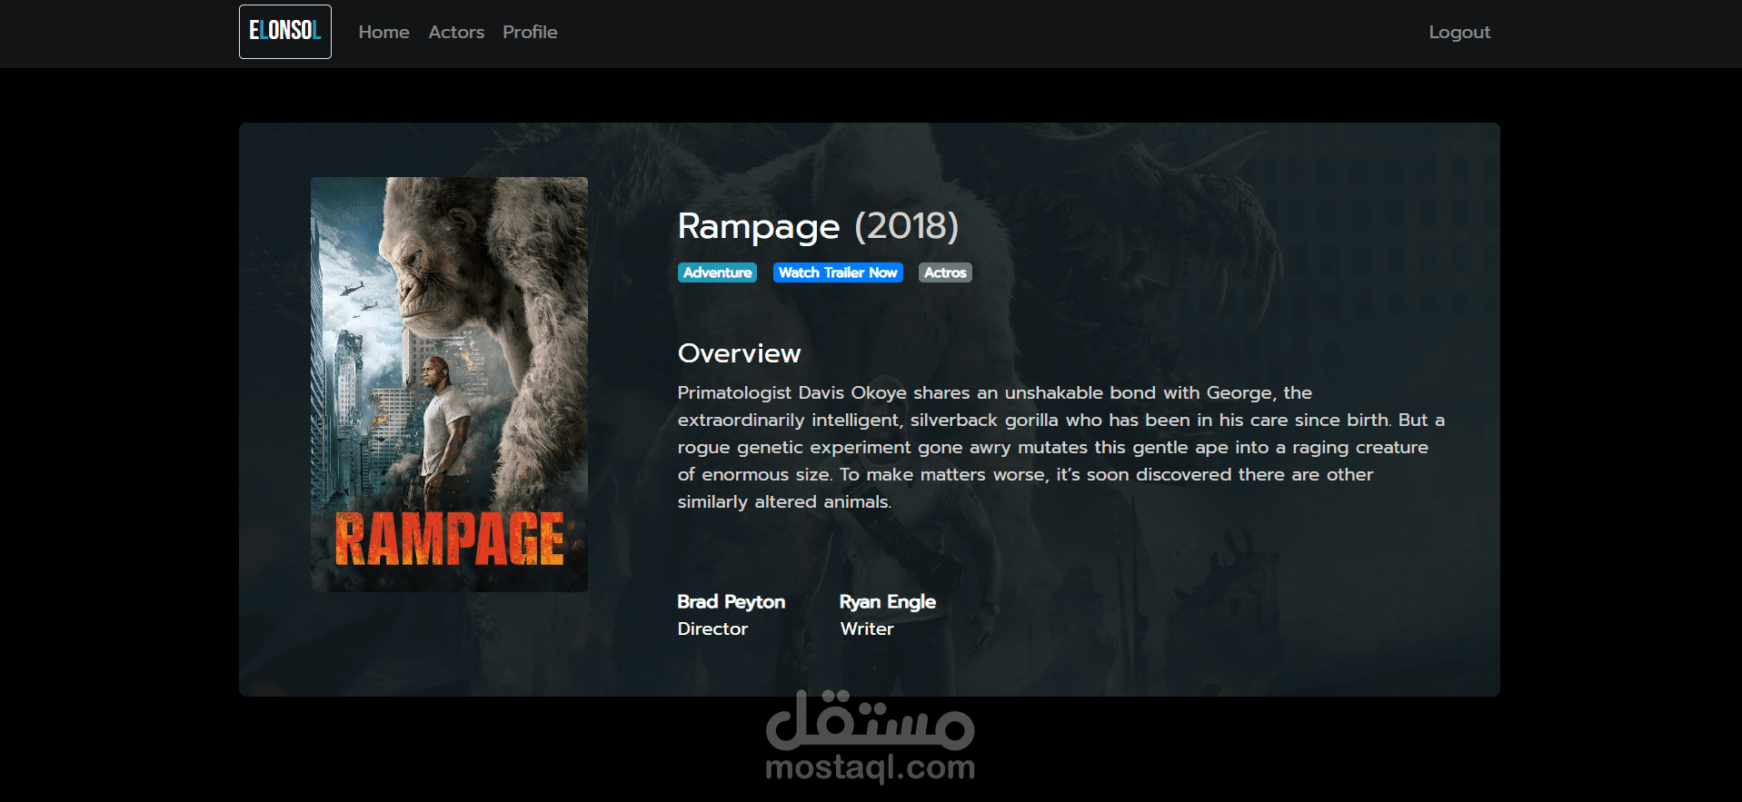
Task: Click the overview paragraph about Davis Okoye
Action: pos(1061,447)
